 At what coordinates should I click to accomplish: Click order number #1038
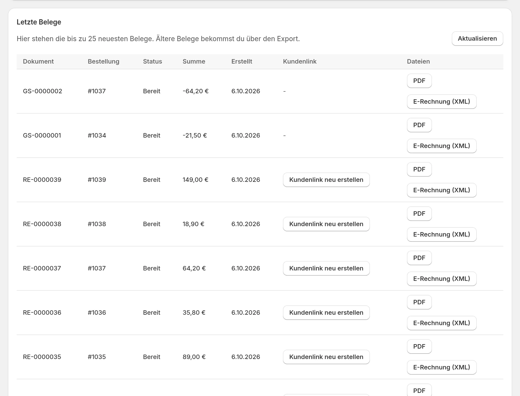[x=97, y=224]
